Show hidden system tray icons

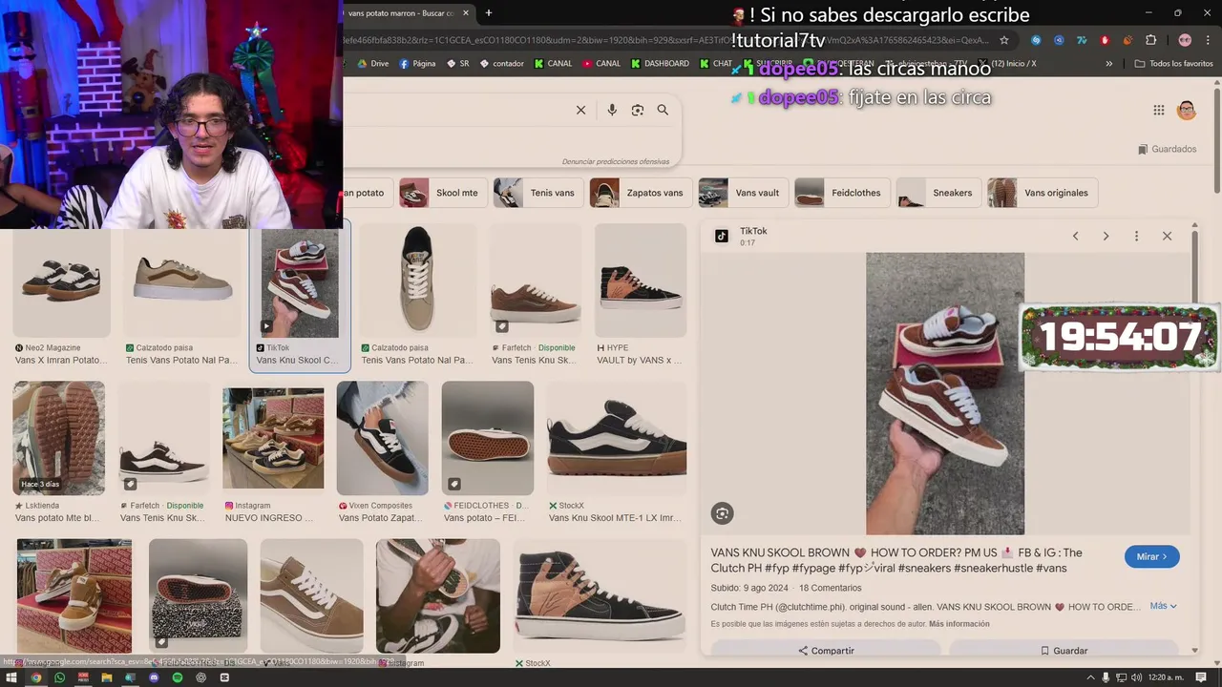(1091, 677)
